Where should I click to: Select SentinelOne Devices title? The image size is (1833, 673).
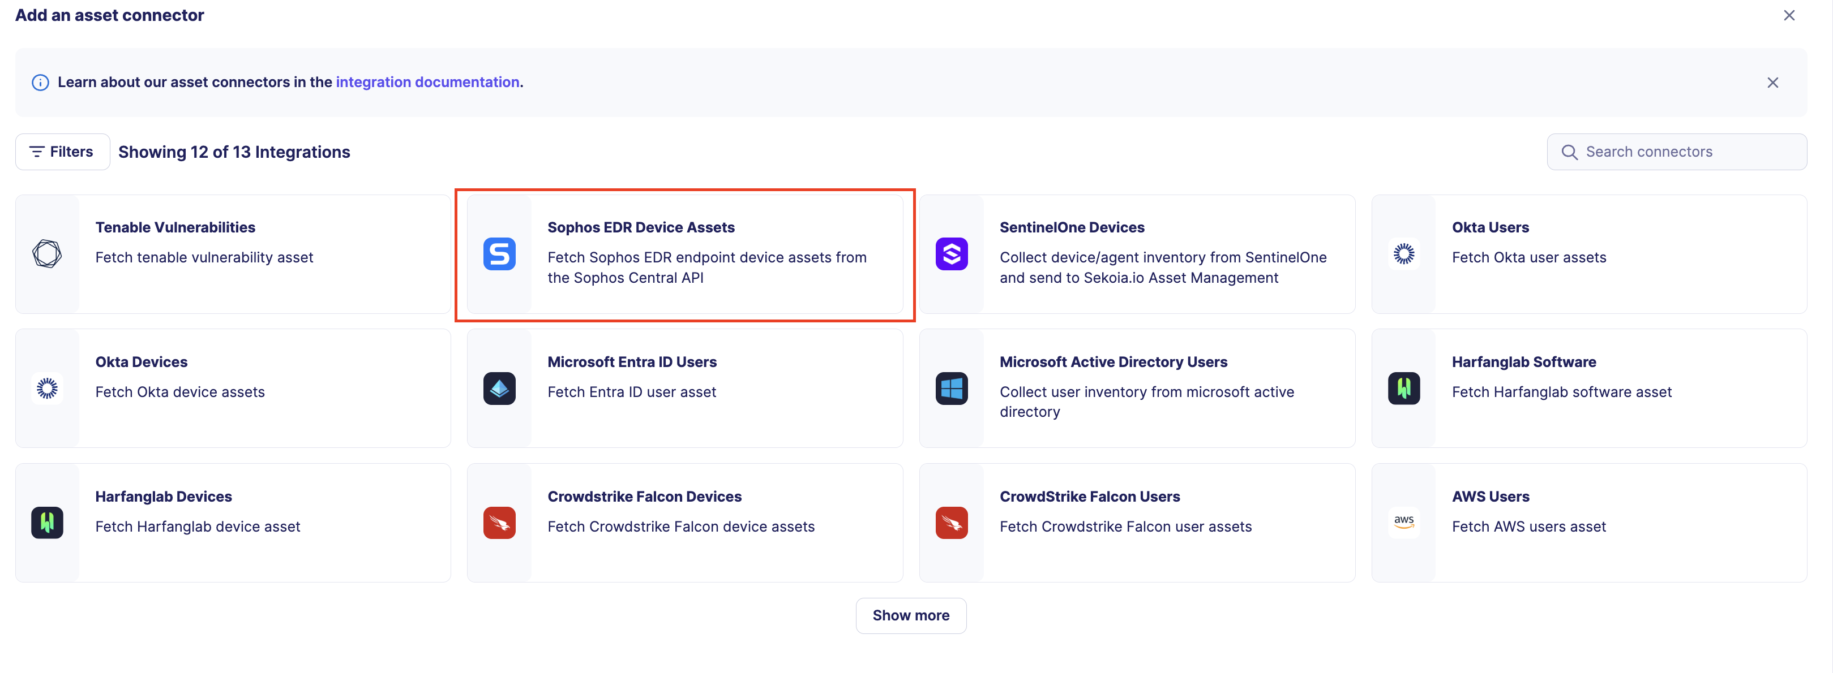tap(1072, 227)
